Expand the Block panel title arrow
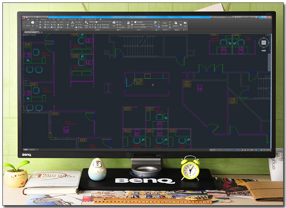The image size is (286, 208). 121,30
